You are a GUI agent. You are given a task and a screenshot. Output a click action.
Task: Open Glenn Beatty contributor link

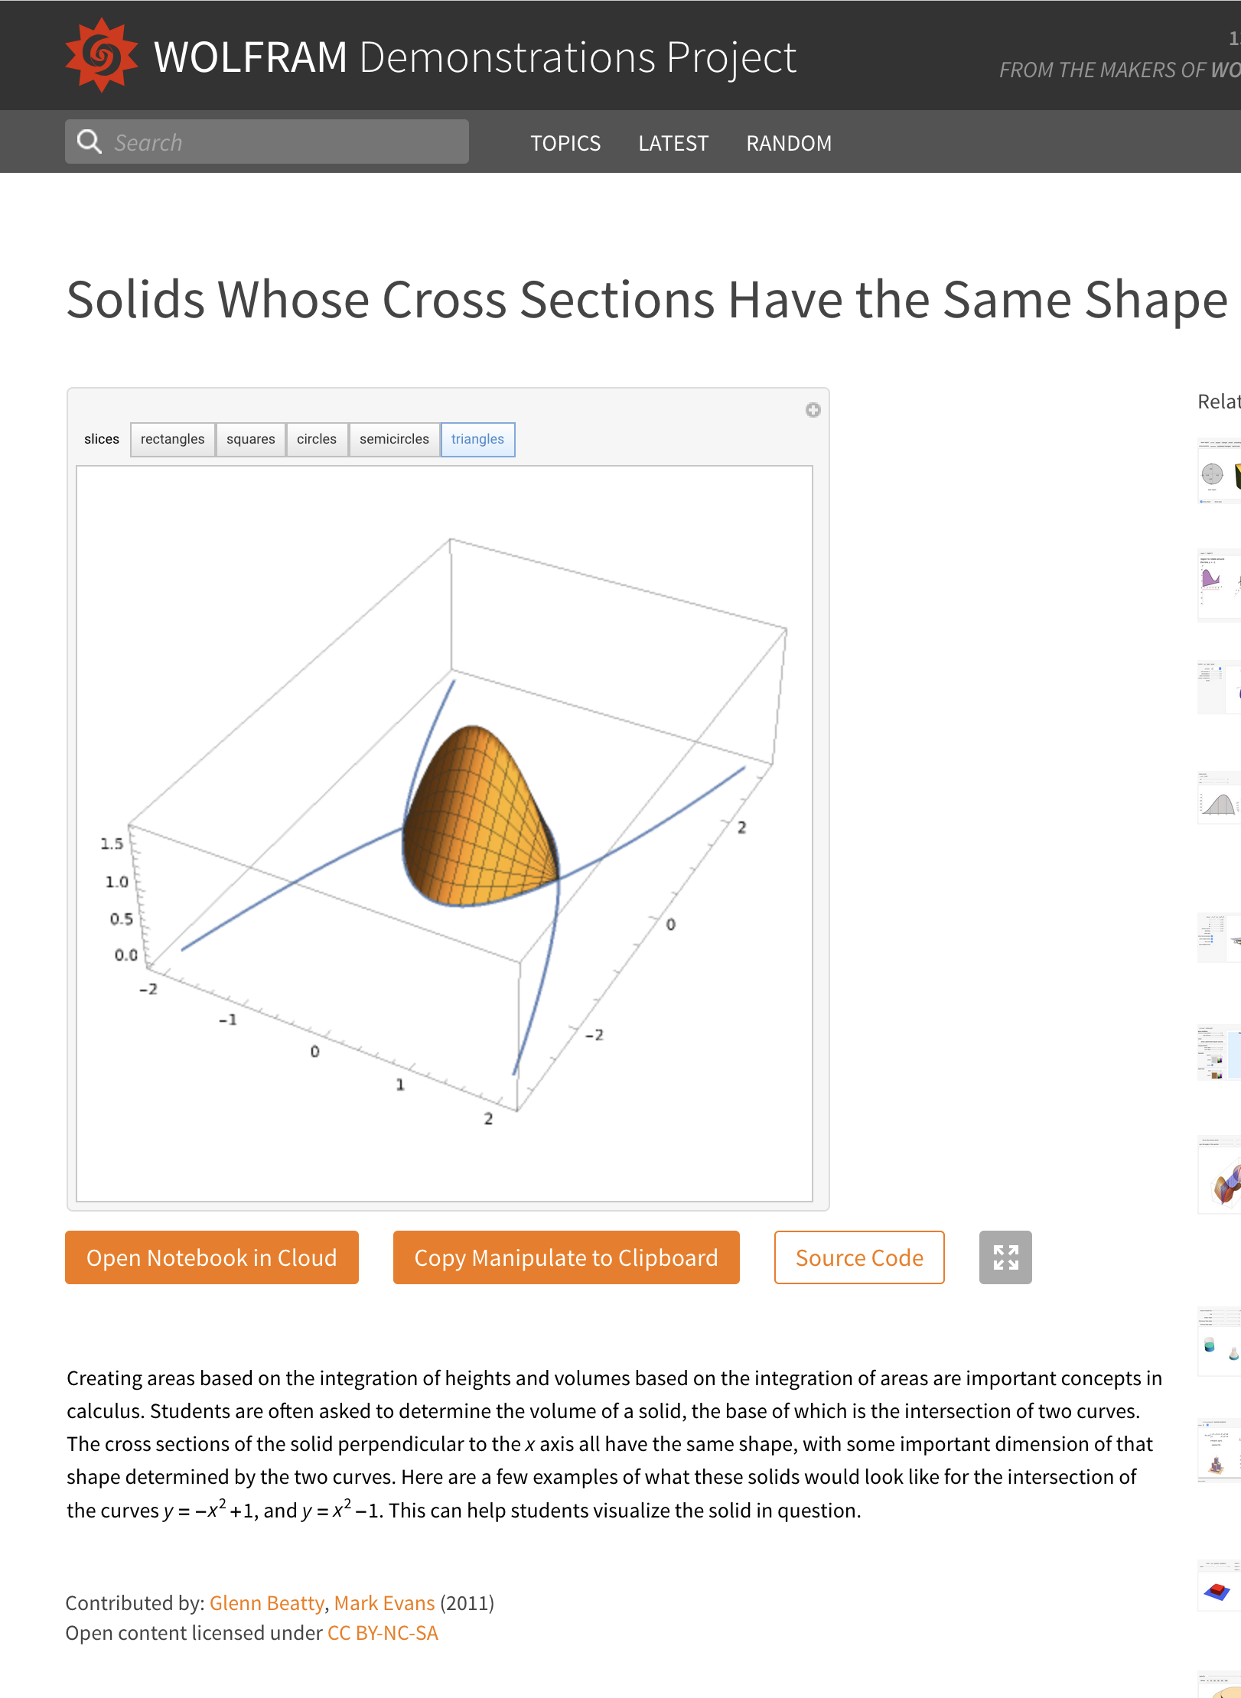(267, 1603)
